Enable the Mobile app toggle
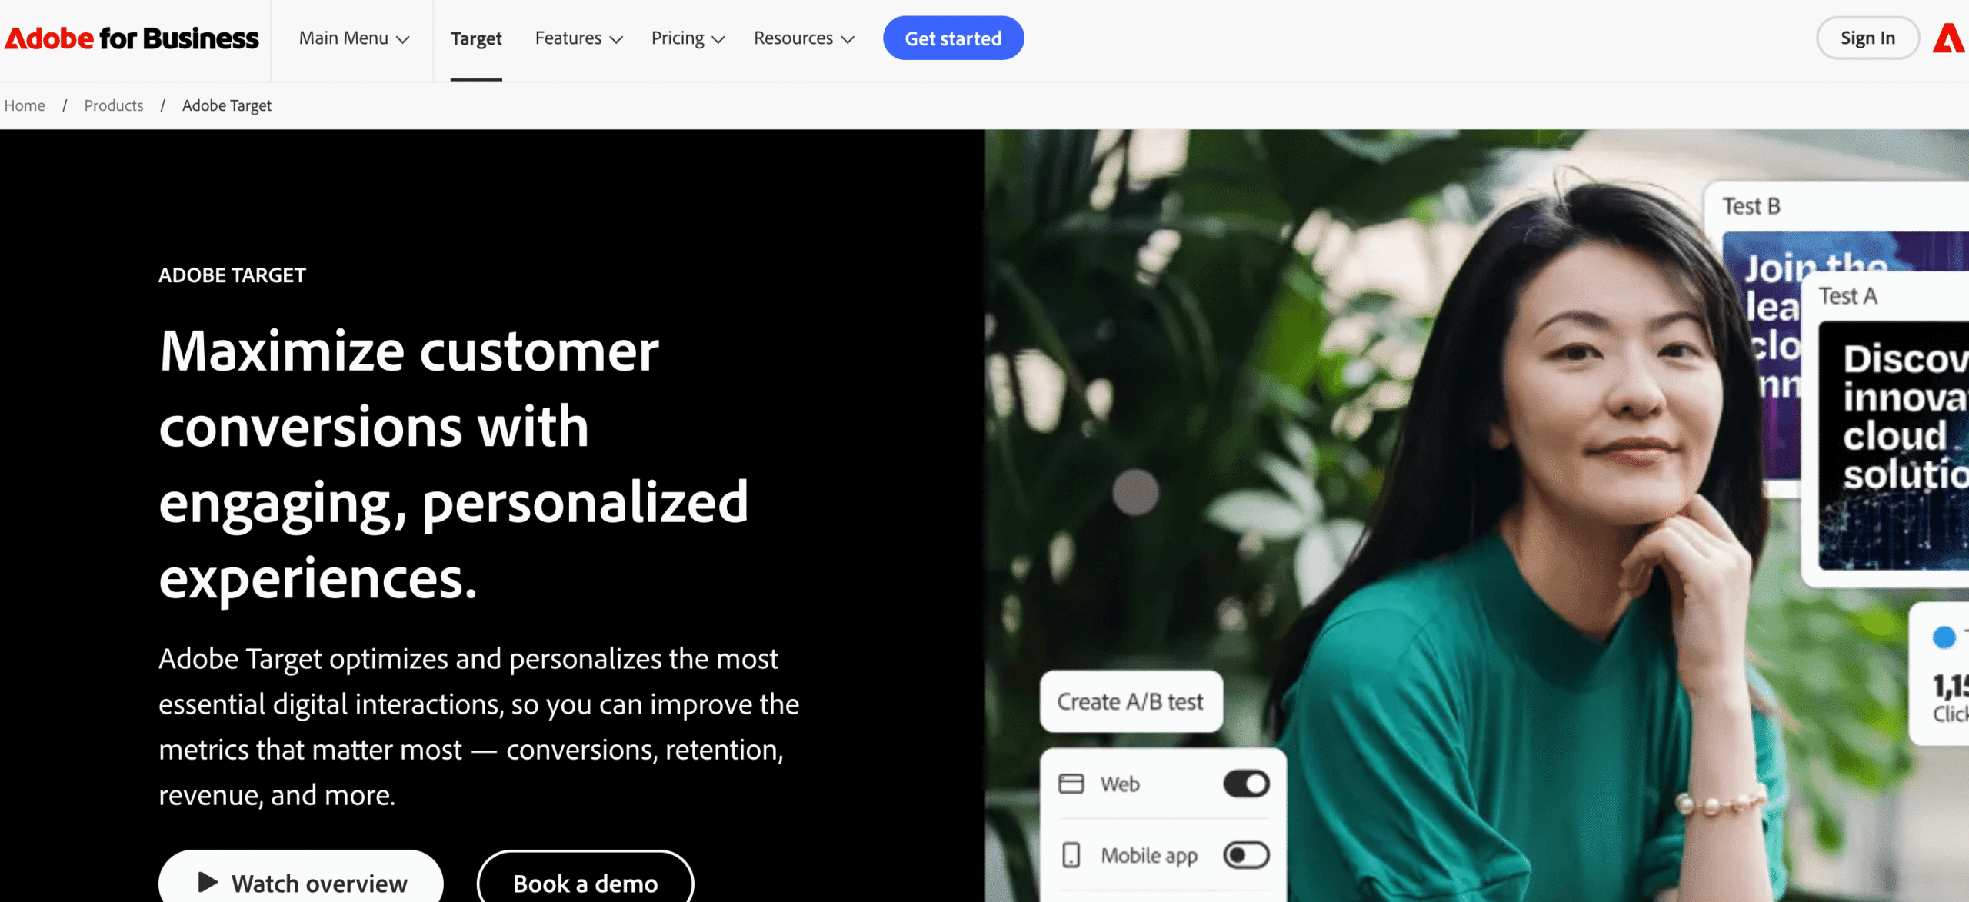1969x902 pixels. click(x=1246, y=855)
